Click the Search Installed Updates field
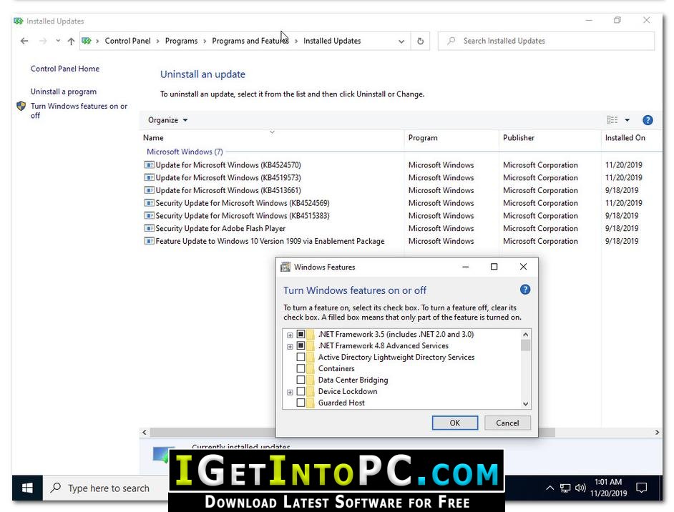Screen dimensions: 674x512 click(x=547, y=41)
